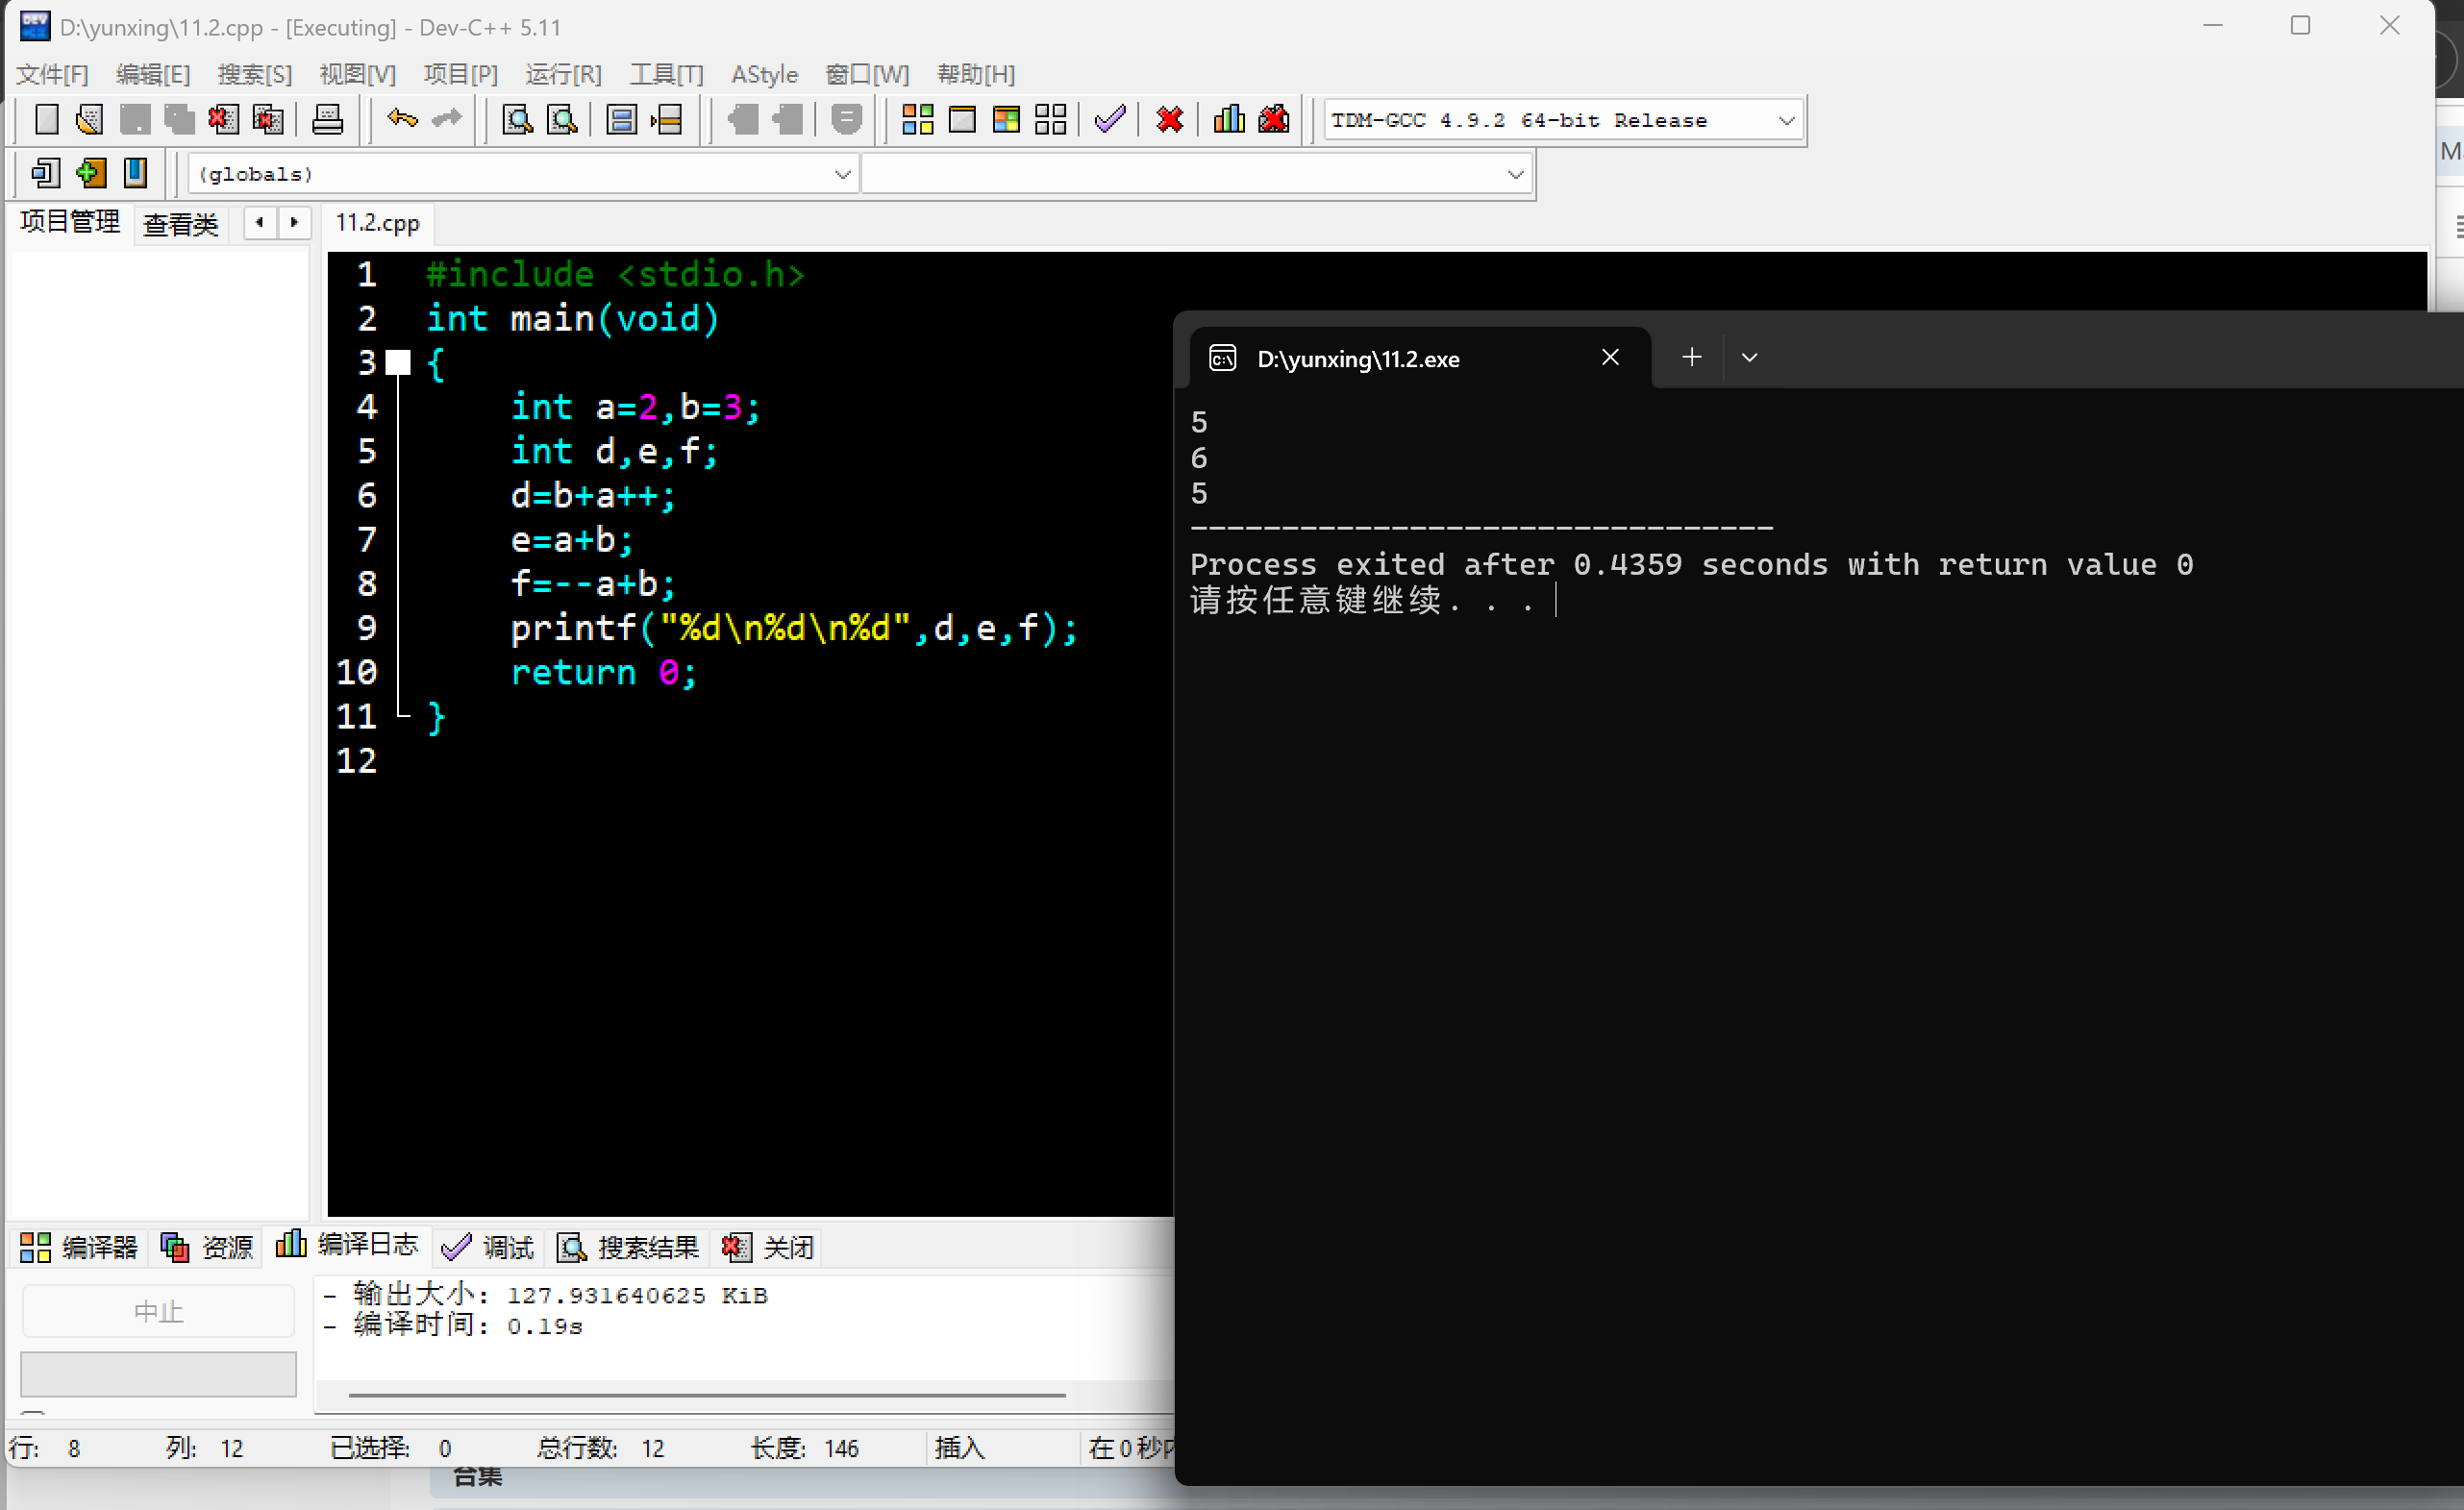Switch to the 查看类 tab
This screenshot has width=2464, height=1510.
click(x=180, y=223)
